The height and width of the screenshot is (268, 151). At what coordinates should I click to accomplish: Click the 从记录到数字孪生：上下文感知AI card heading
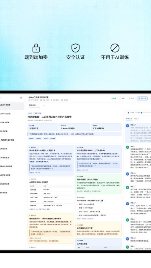pos(91,150)
